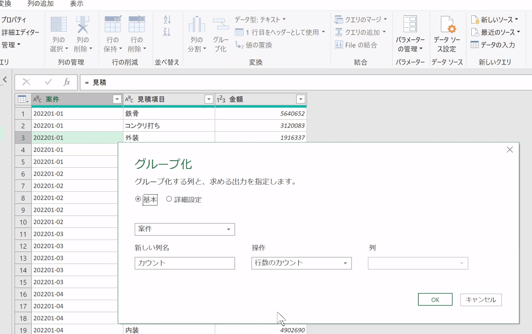Switch to the 表示 ribbon tab
Image resolution: width=532 pixels, height=334 pixels.
pos(77,4)
